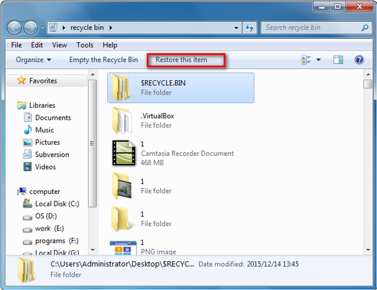Click the Documents library icon

28,117
